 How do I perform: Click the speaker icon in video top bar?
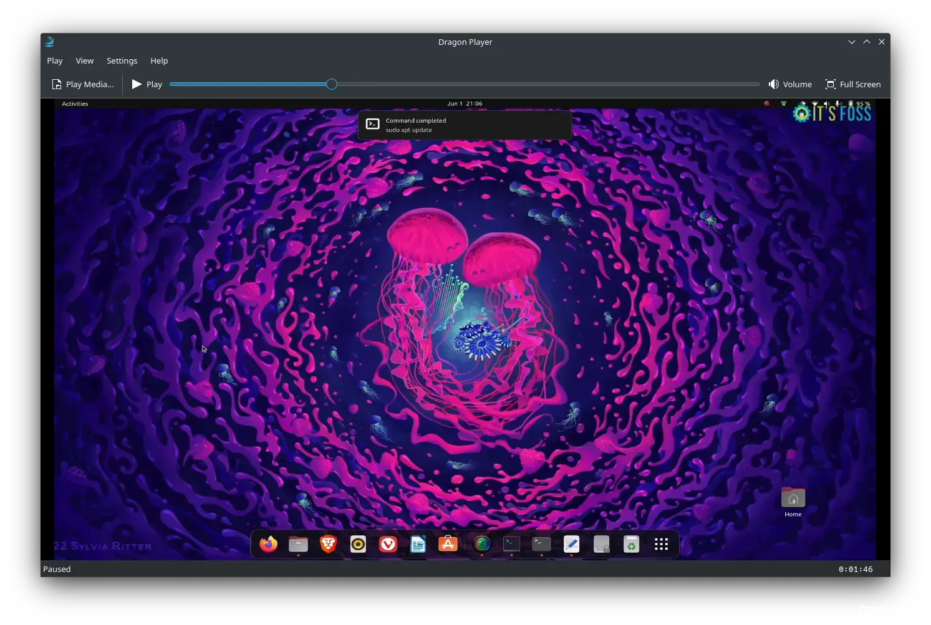pyautogui.click(x=826, y=103)
